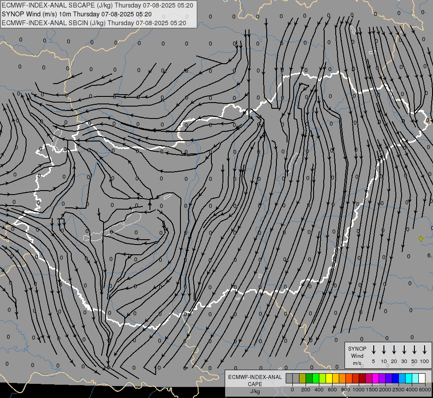Click the 30 m/s wind arrow in legend
This screenshot has width=433, height=398.
tap(404, 350)
